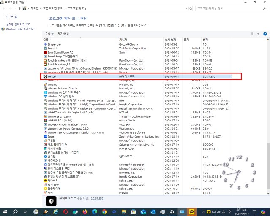Select the TouchEn nxKey with E2E row
Screen dimensions: 270x216
click(x=137, y=60)
